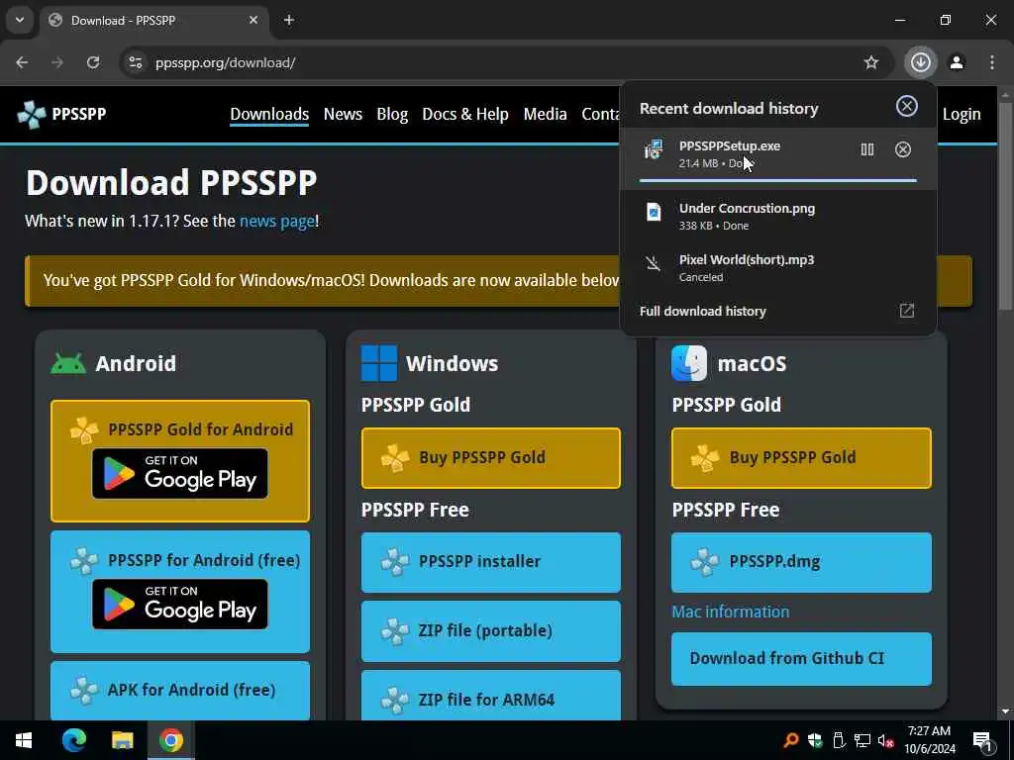
Task: Open a new browser tab
Action: pyautogui.click(x=289, y=21)
